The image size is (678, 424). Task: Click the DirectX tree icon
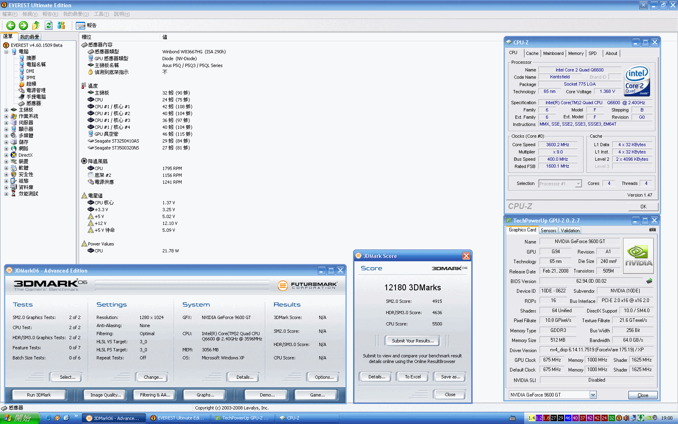14,155
